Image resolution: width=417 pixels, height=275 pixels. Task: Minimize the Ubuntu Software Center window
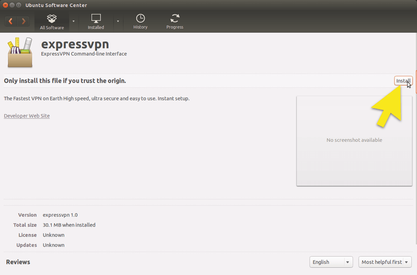12,5
